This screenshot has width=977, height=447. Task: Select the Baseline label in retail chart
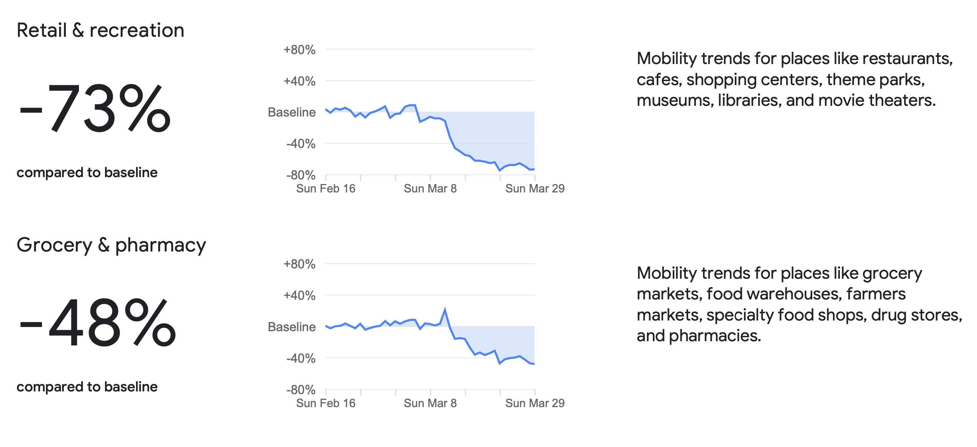click(292, 112)
